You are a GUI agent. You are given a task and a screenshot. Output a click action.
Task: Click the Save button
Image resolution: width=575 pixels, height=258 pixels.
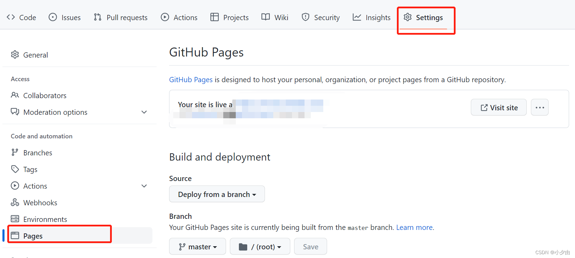click(310, 246)
